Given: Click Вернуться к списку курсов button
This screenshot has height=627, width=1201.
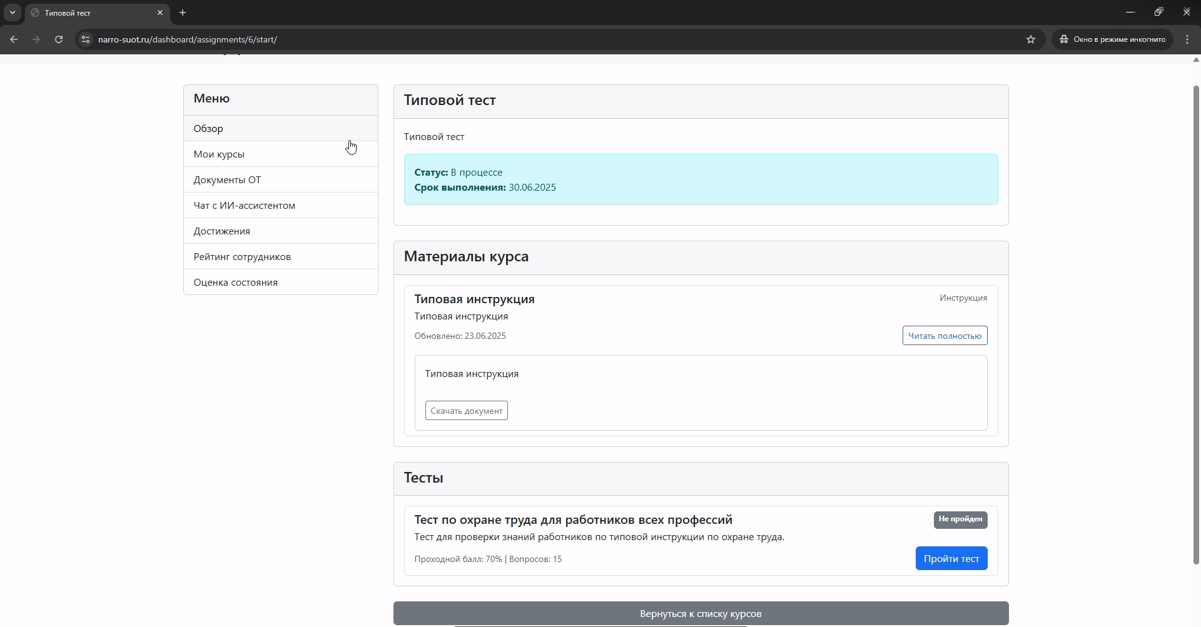Looking at the screenshot, I should (701, 613).
